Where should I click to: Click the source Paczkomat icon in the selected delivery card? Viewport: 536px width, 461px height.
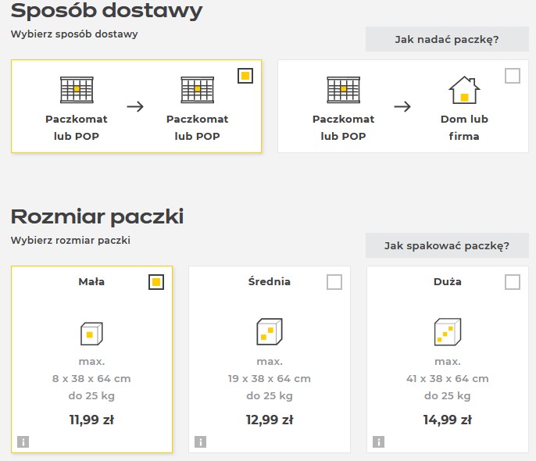coord(77,90)
